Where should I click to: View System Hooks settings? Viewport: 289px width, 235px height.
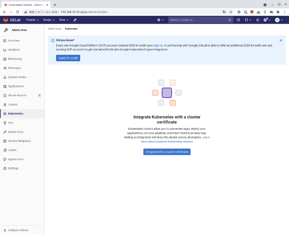[17, 77]
